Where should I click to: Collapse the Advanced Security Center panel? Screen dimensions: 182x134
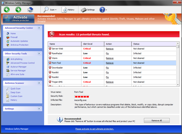coord(39,28)
